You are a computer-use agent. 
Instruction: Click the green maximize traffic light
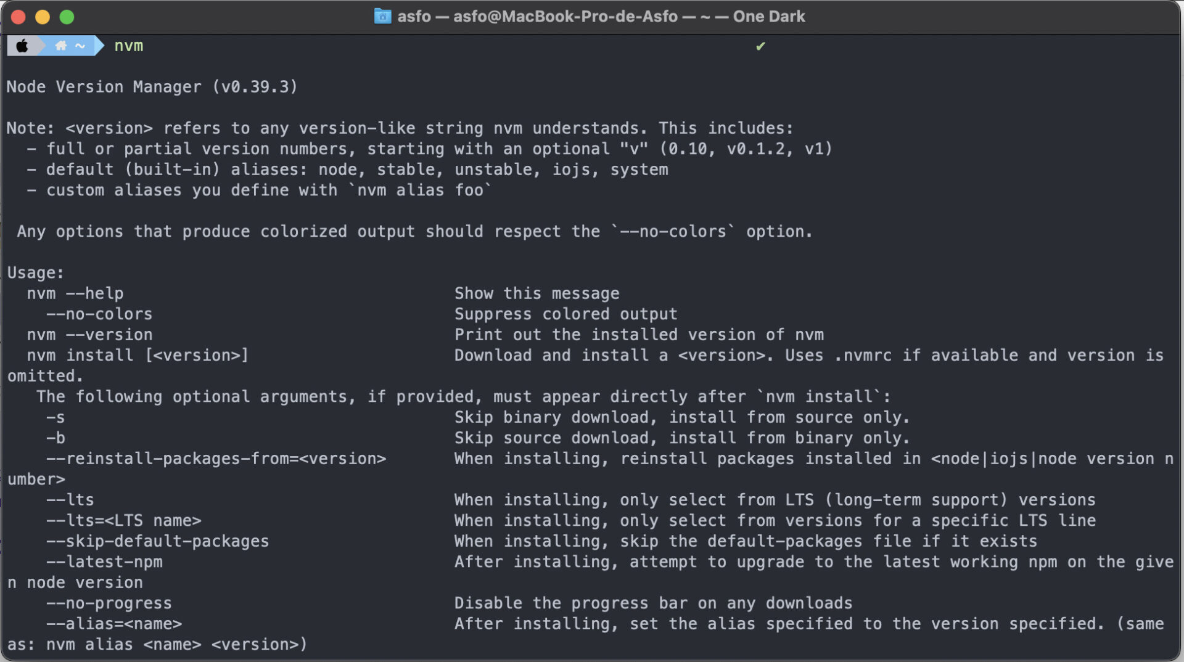[x=67, y=17]
